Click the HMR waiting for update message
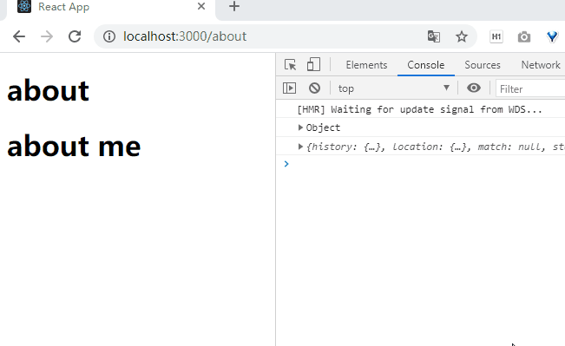 419,109
